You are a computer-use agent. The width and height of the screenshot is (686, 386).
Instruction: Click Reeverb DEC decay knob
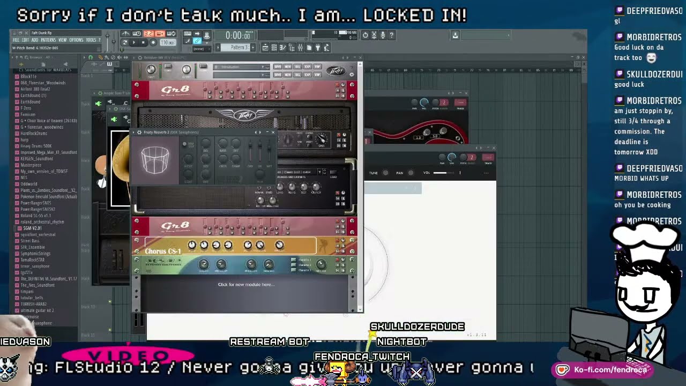pyautogui.click(x=236, y=143)
